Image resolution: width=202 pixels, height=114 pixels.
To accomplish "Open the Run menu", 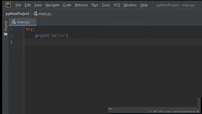I will pyautogui.click(x=95, y=5).
